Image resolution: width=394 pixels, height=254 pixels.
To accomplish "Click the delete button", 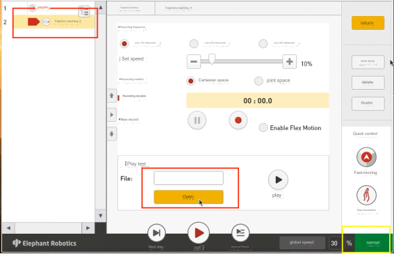I will click(368, 83).
